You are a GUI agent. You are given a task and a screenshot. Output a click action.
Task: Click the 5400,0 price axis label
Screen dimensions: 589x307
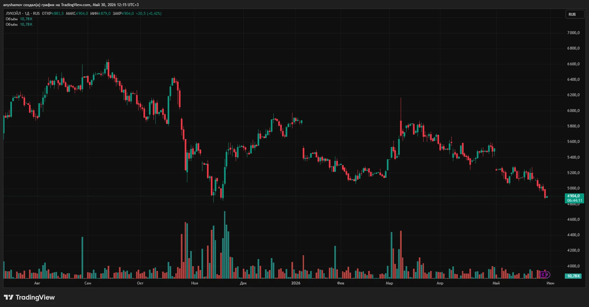coord(573,157)
